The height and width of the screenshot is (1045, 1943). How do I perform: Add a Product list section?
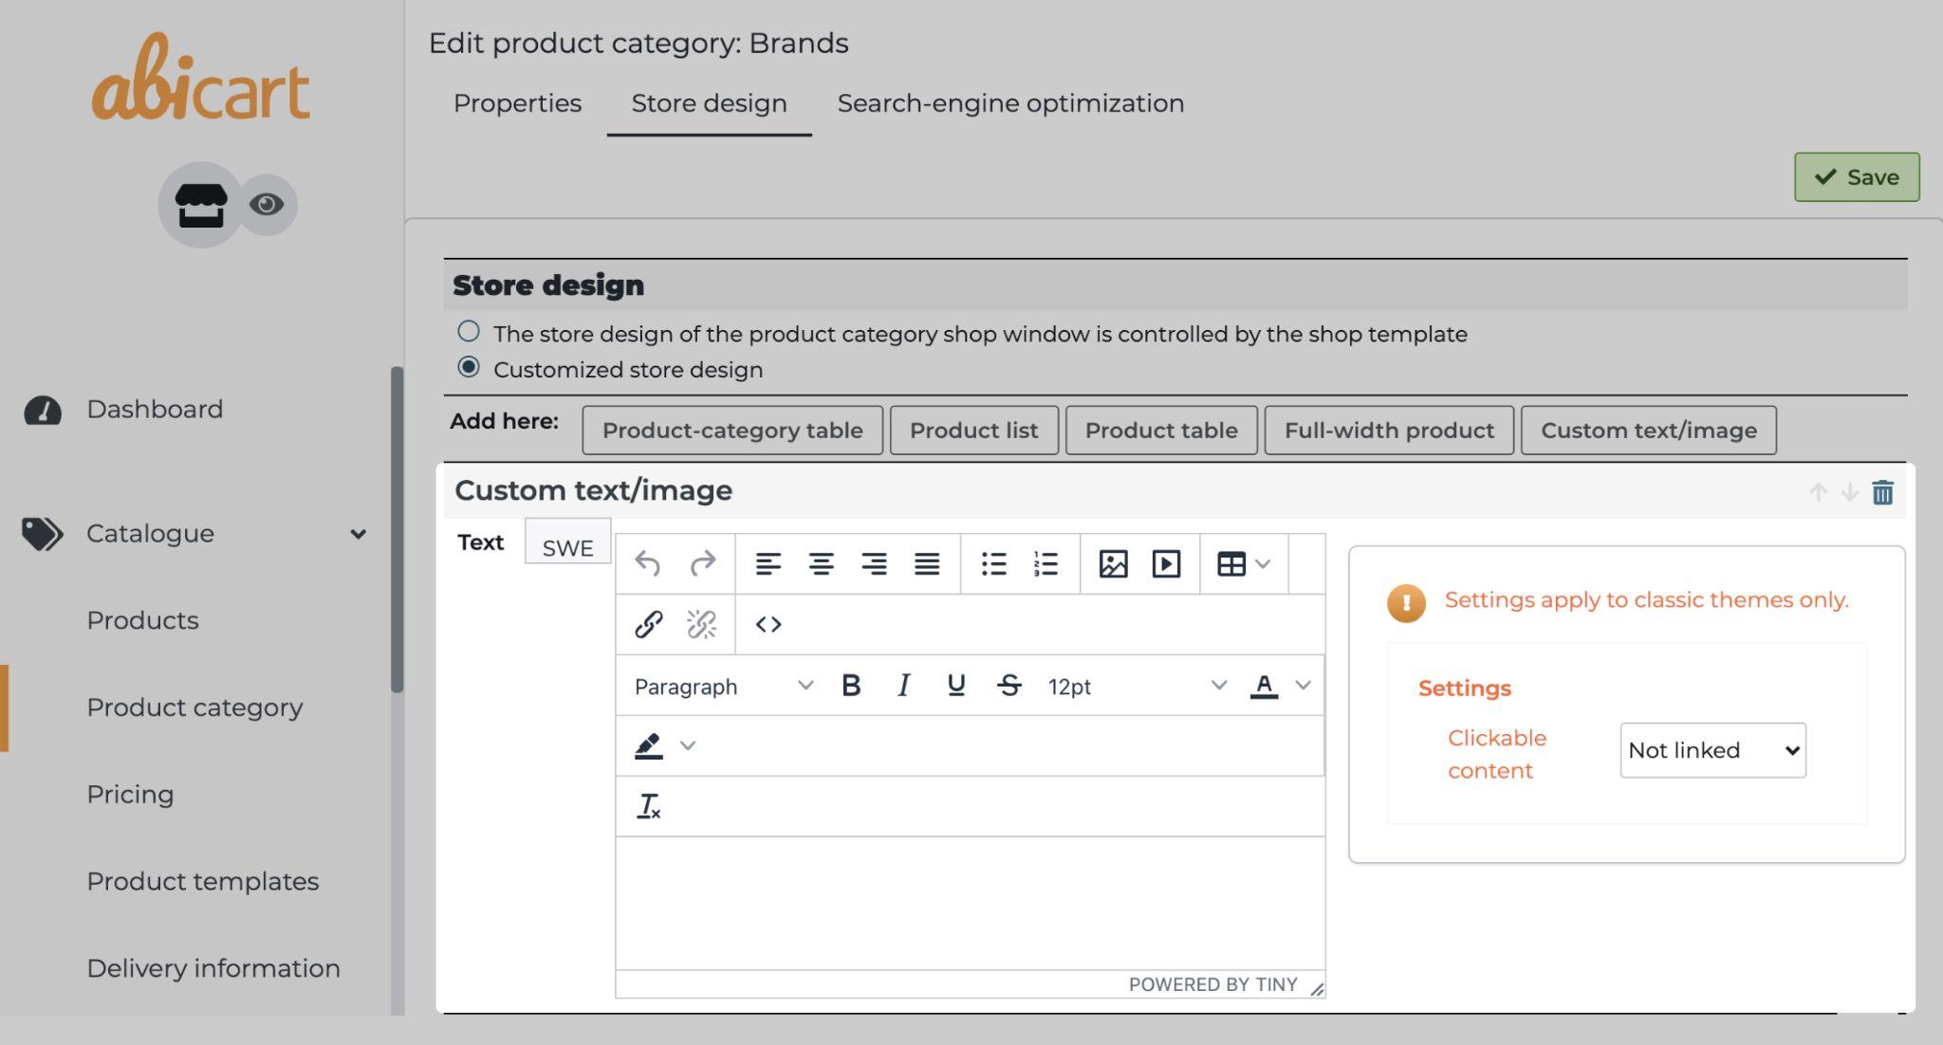pos(973,431)
